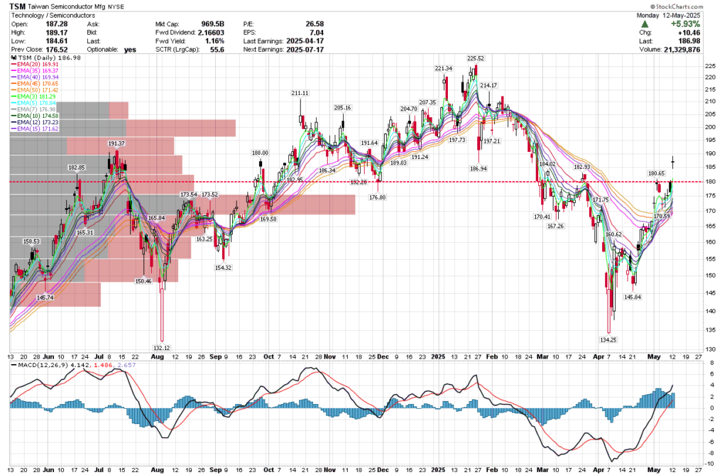This screenshot has height=475, width=727.
Task: Click the bright green EMA(3) legend marker
Action: click(12, 96)
